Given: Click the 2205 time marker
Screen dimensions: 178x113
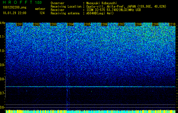Looking at the screenshot, I should pyautogui.click(x=87, y=24).
